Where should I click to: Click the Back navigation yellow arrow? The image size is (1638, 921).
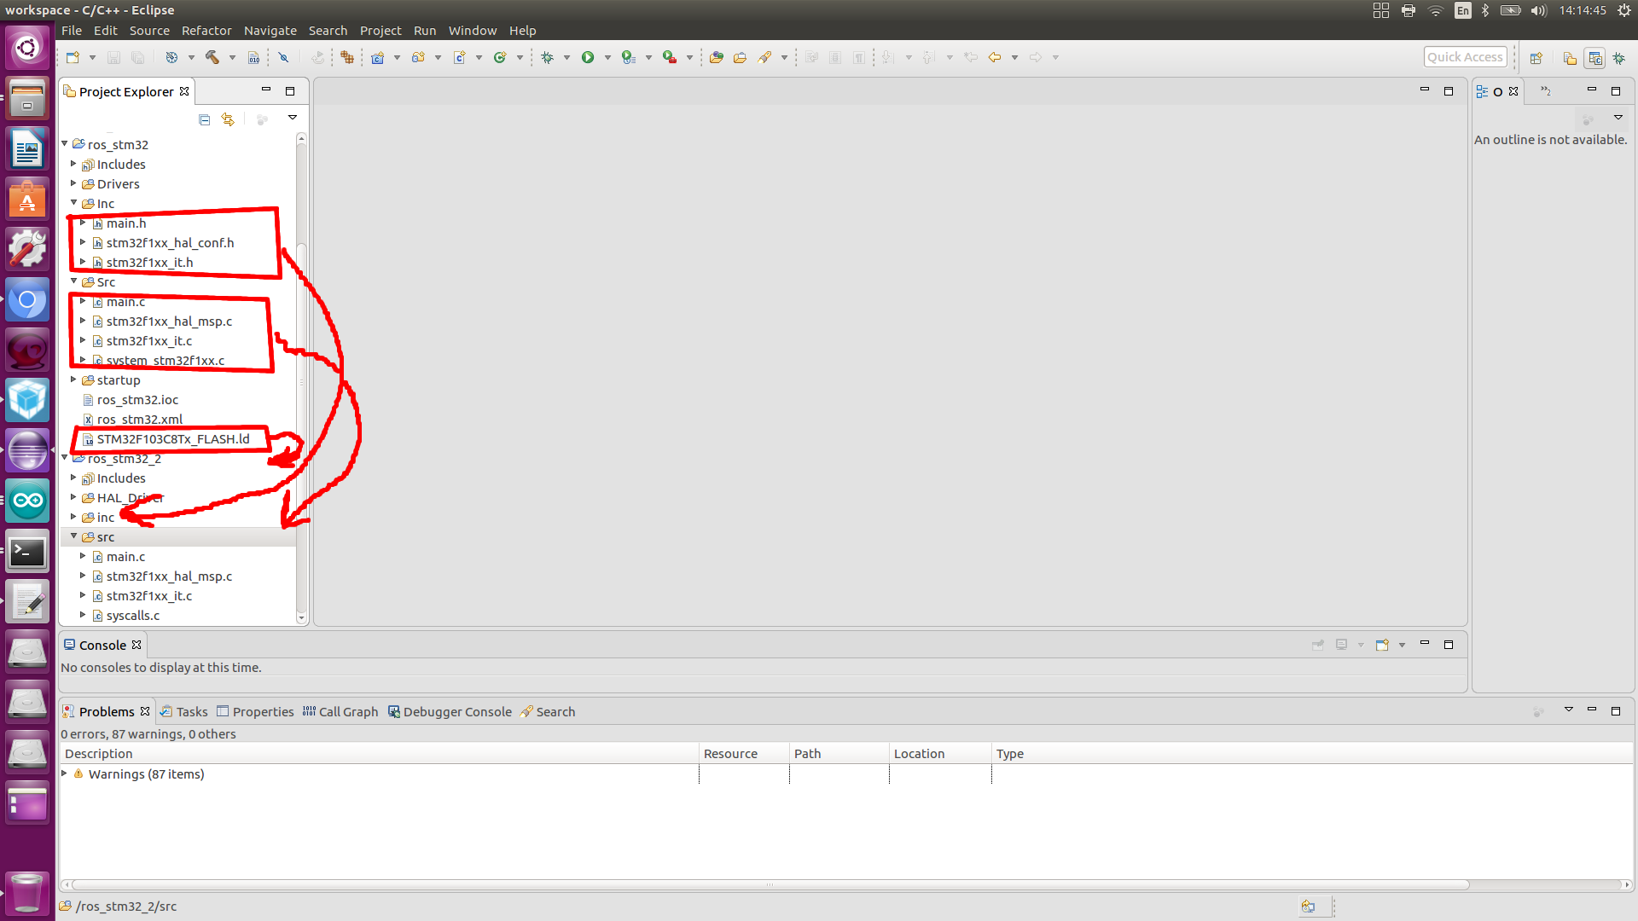[995, 57]
